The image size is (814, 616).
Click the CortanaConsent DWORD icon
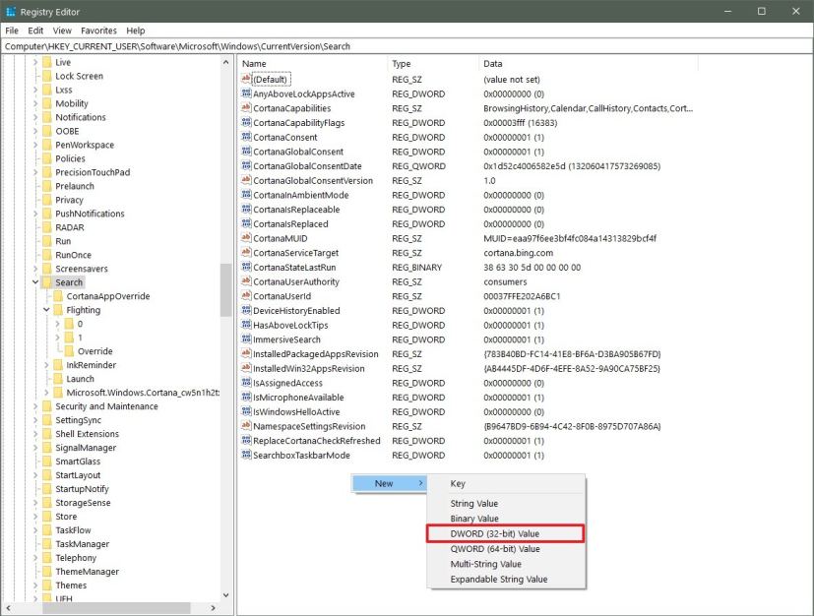(x=246, y=137)
